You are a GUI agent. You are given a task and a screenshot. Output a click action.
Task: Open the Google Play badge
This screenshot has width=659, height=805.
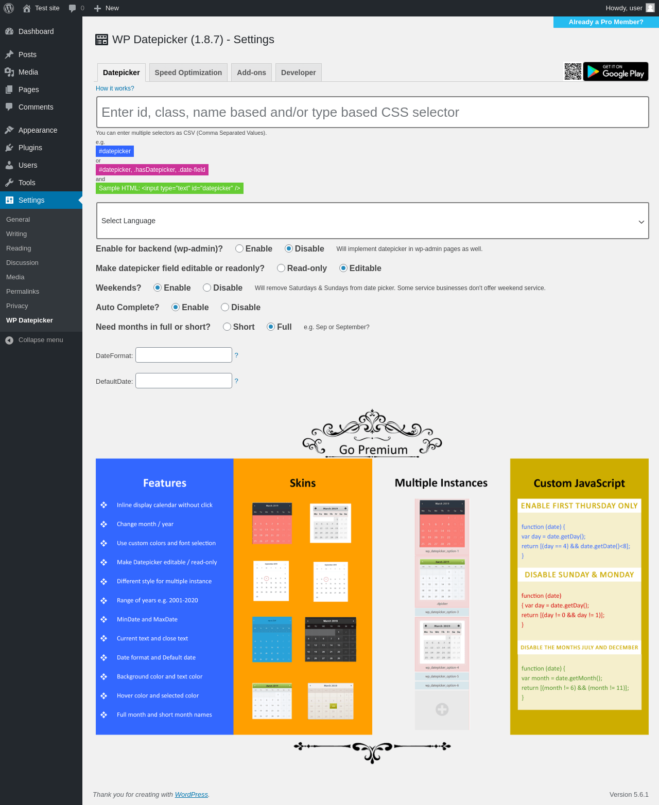(x=616, y=71)
